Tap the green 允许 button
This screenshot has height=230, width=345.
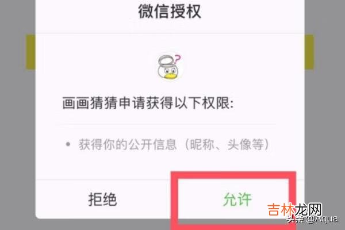[x=237, y=199]
